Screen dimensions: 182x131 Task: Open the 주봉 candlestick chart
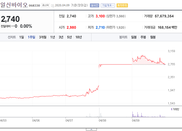[x=143, y=37]
